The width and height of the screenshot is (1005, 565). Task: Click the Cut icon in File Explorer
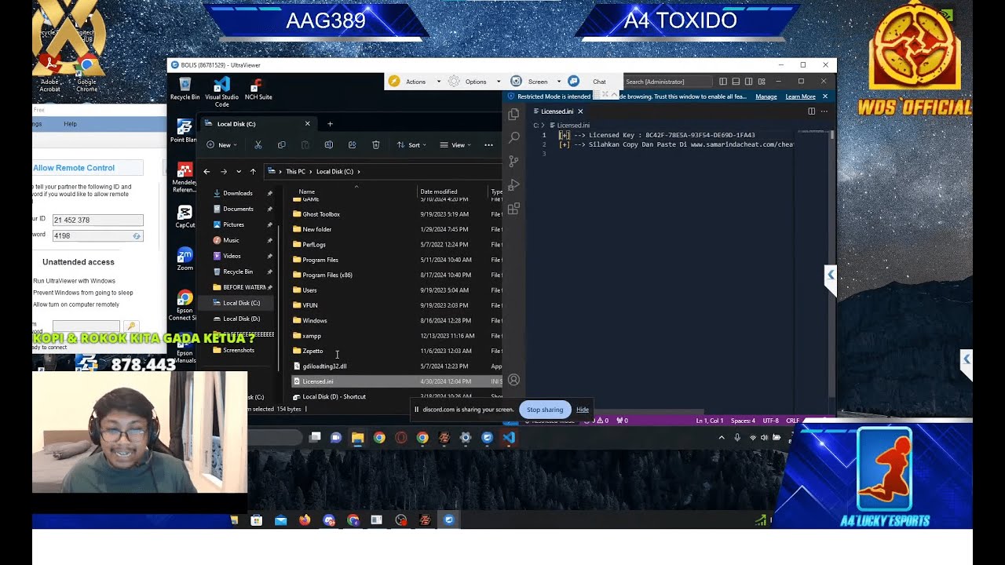(258, 145)
